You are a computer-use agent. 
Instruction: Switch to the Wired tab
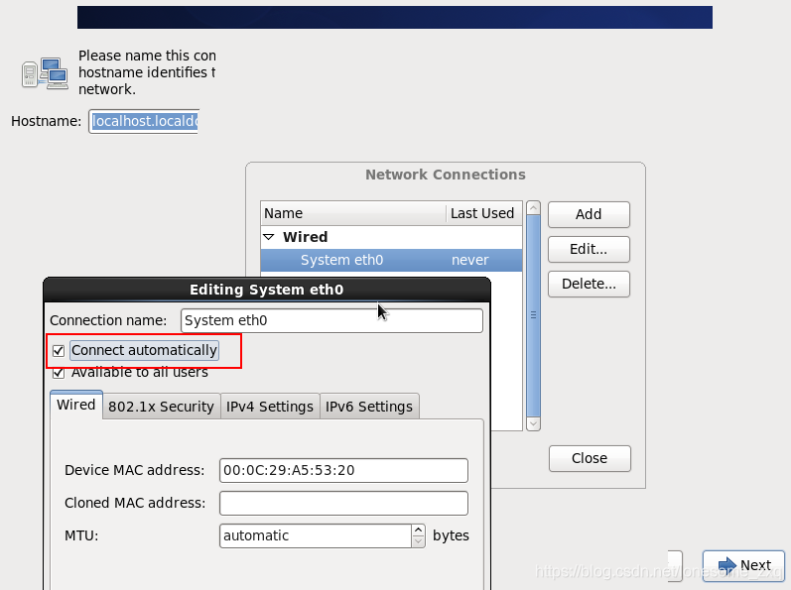point(76,405)
